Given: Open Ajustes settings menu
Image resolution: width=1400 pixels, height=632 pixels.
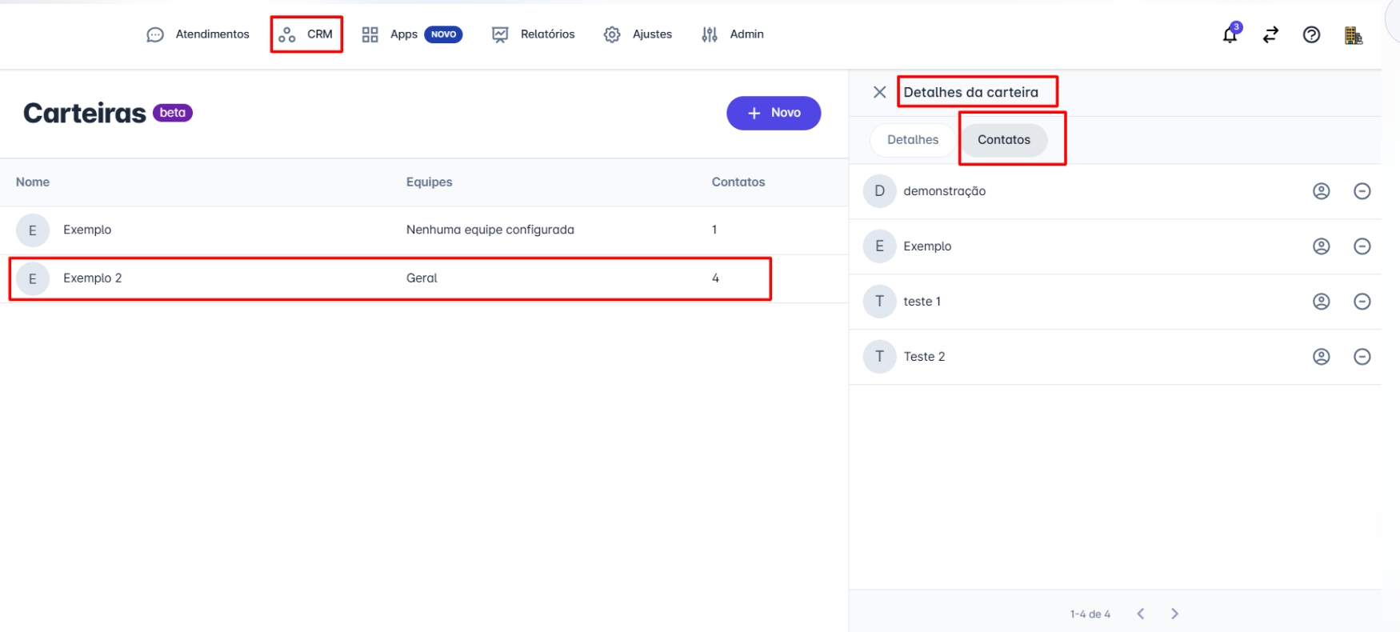Looking at the screenshot, I should click(638, 34).
